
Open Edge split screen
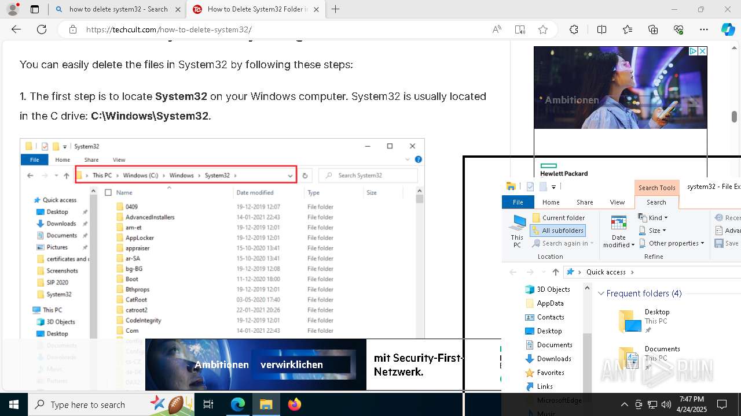(x=601, y=29)
